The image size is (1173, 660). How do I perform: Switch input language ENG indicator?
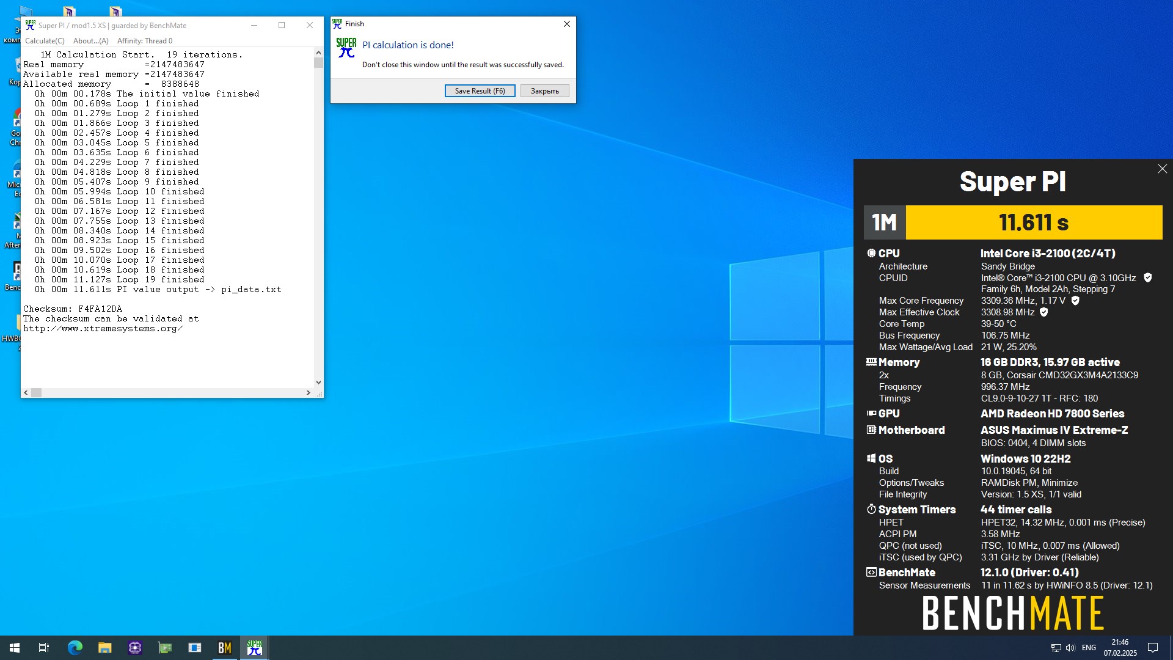click(1089, 648)
